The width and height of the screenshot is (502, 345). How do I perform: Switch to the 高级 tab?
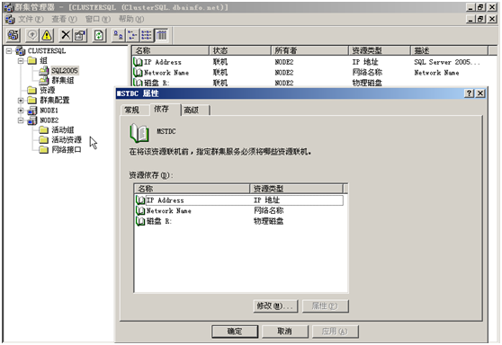pyautogui.click(x=195, y=110)
